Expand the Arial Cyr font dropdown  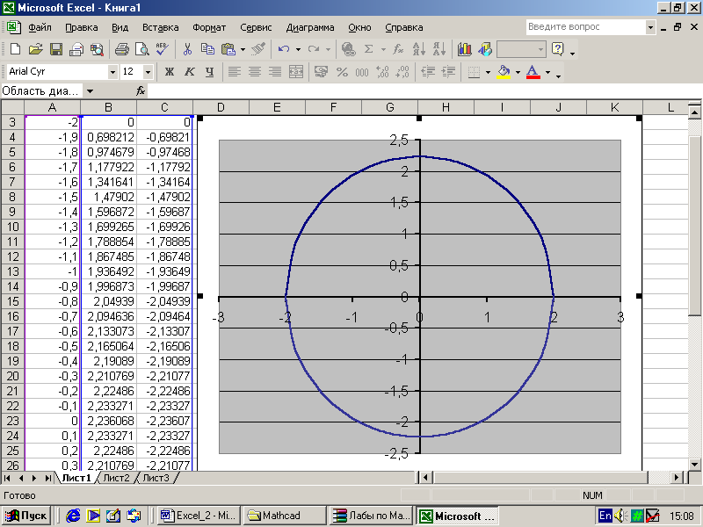coord(112,72)
